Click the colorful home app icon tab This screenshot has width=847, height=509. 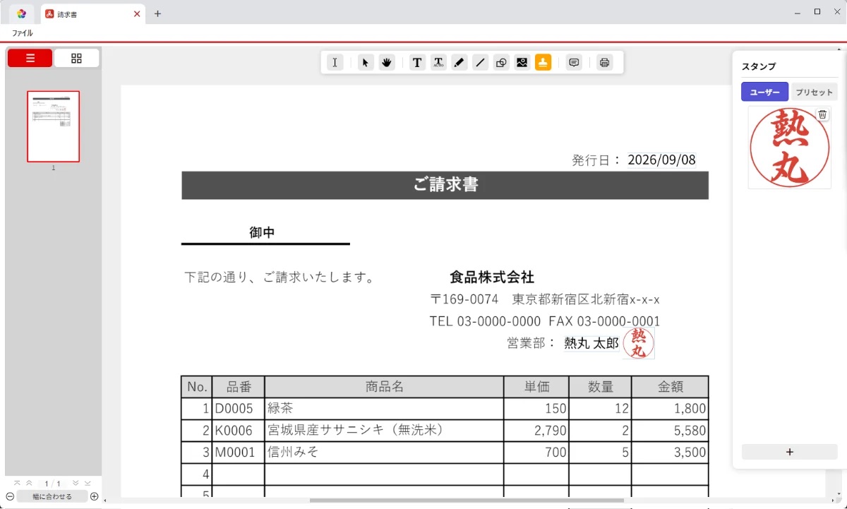(x=21, y=13)
